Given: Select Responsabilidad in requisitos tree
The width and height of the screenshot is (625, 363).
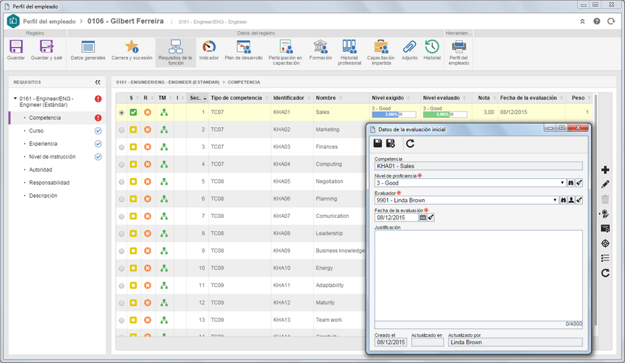Looking at the screenshot, I should pos(49,183).
